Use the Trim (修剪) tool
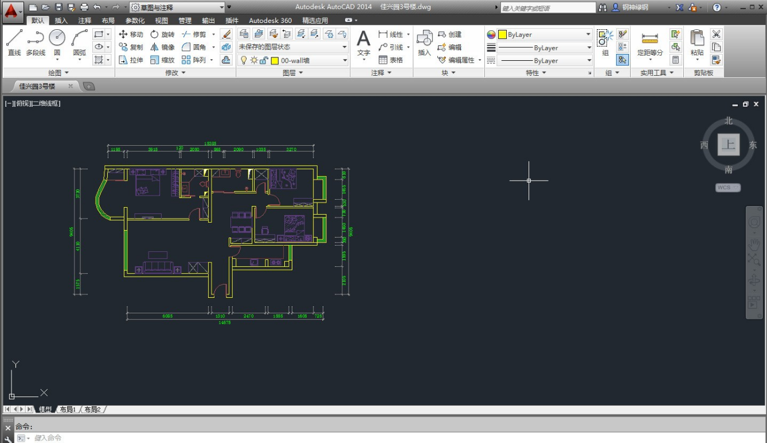 click(x=194, y=34)
